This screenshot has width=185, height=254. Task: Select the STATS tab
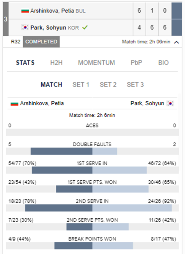pyautogui.click(x=25, y=63)
